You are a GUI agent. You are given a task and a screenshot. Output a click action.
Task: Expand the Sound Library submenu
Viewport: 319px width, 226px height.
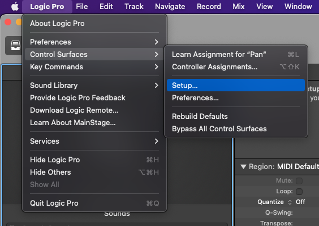(x=94, y=85)
